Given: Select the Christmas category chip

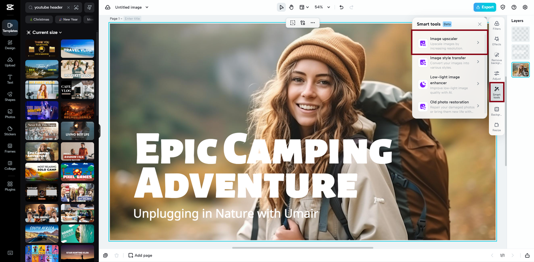Looking at the screenshot, I should pos(40,19).
